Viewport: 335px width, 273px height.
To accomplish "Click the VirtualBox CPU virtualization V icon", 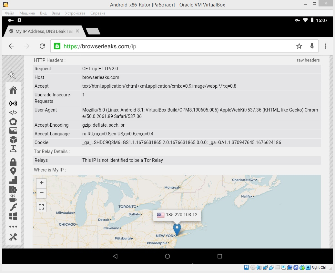I will (296, 268).
